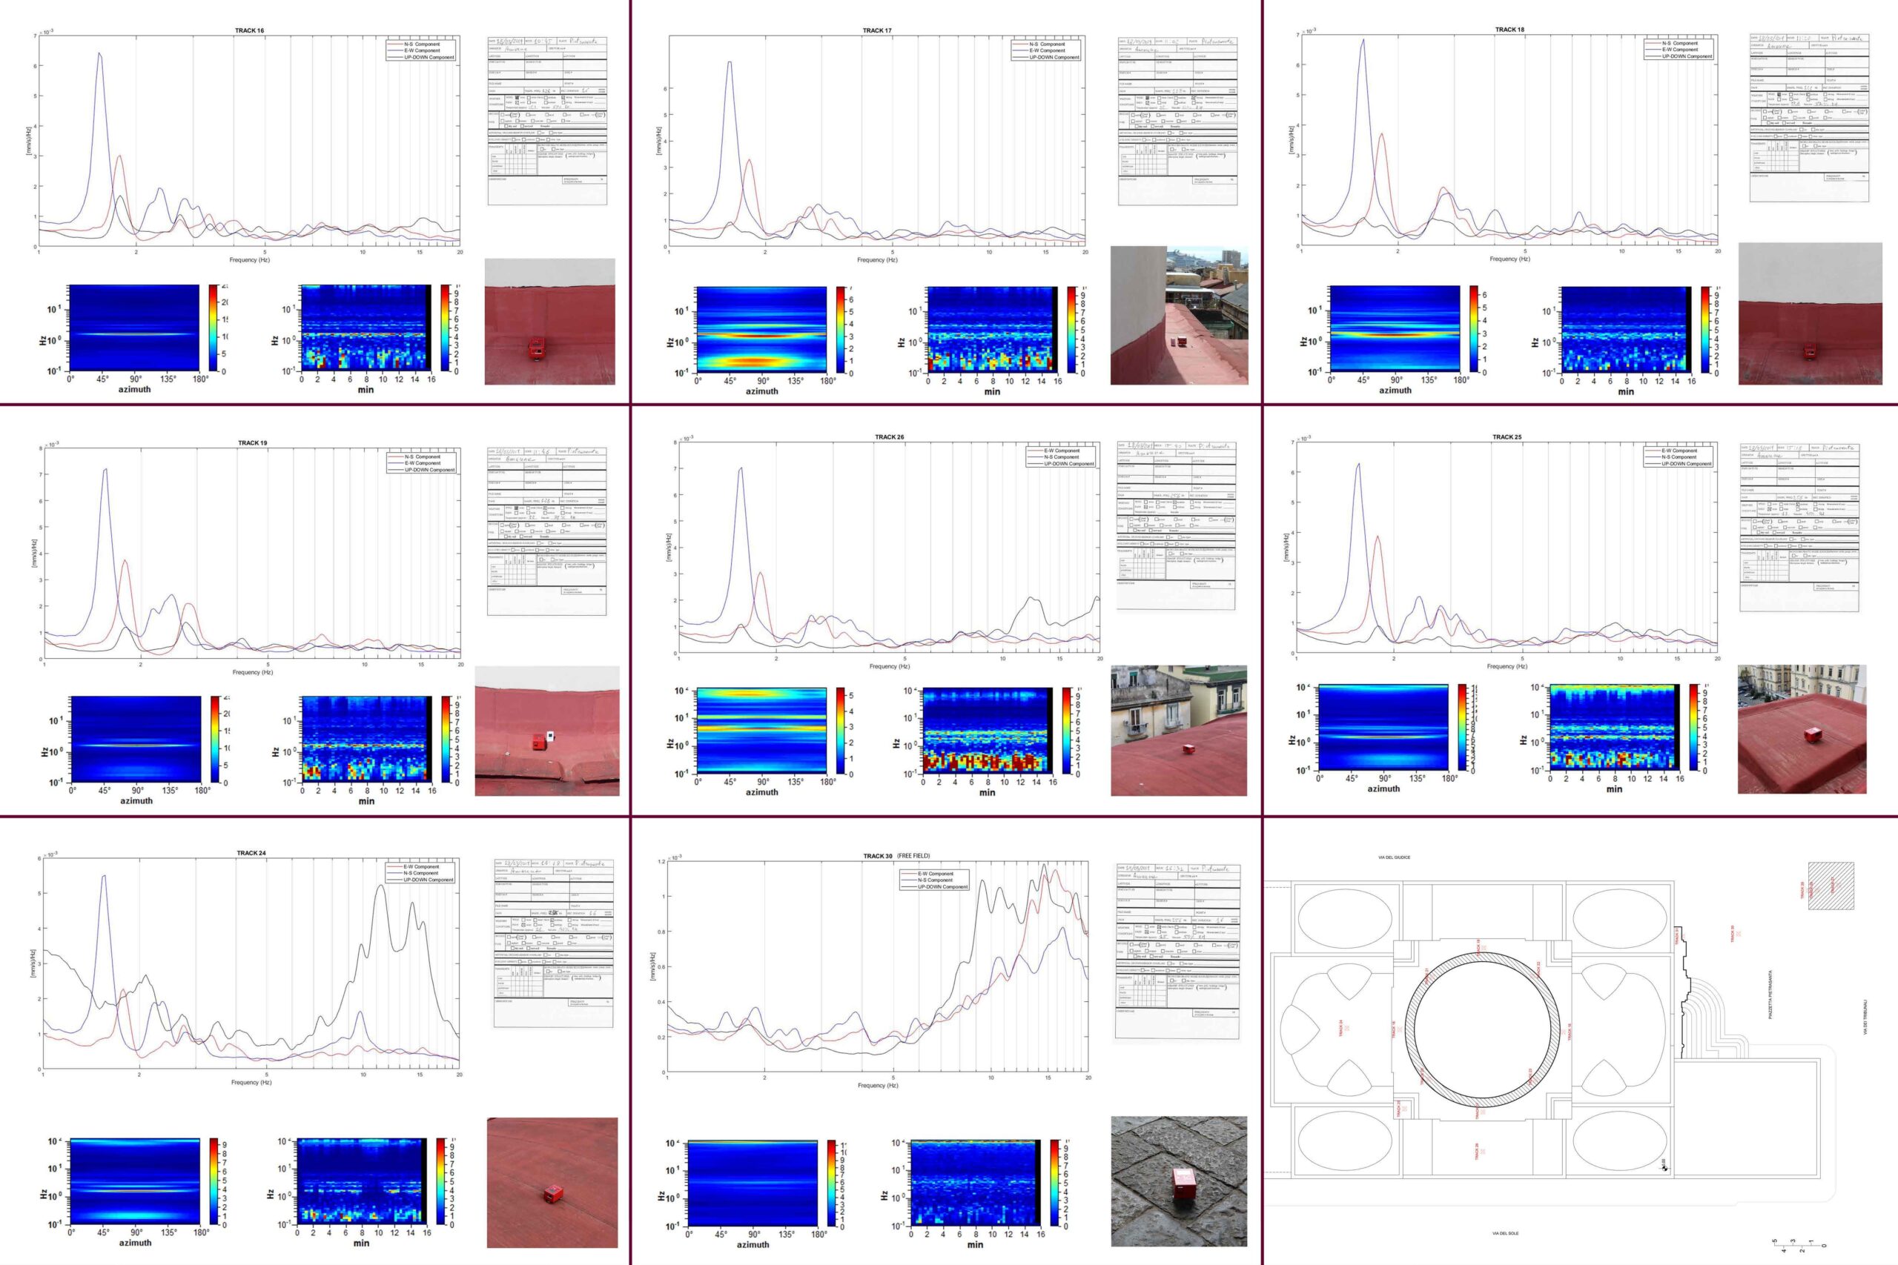Viewport: 1898px width, 1265px height.
Task: Open the TRACK 18 field sheet thumbnail
Action: pos(1808,118)
